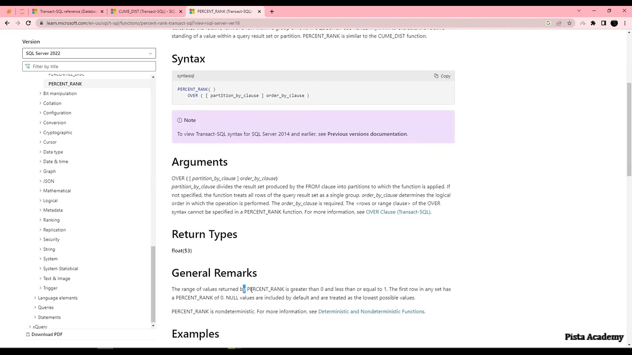This screenshot has width=632, height=355.
Task: Expand the Conversion node
Action: (x=40, y=123)
